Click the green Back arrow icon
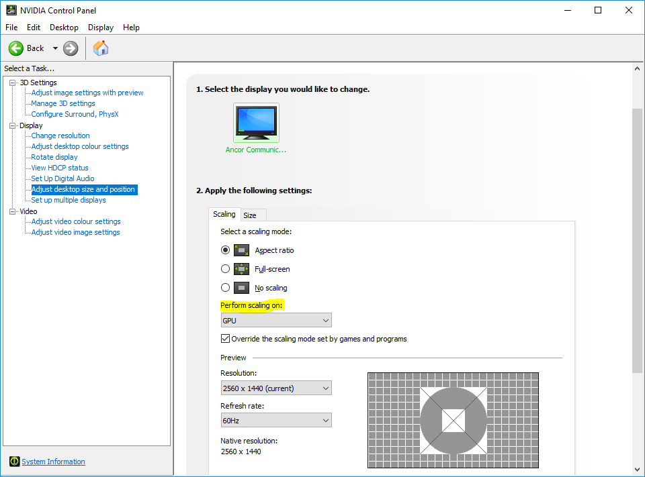The width and height of the screenshot is (645, 477). (x=16, y=48)
